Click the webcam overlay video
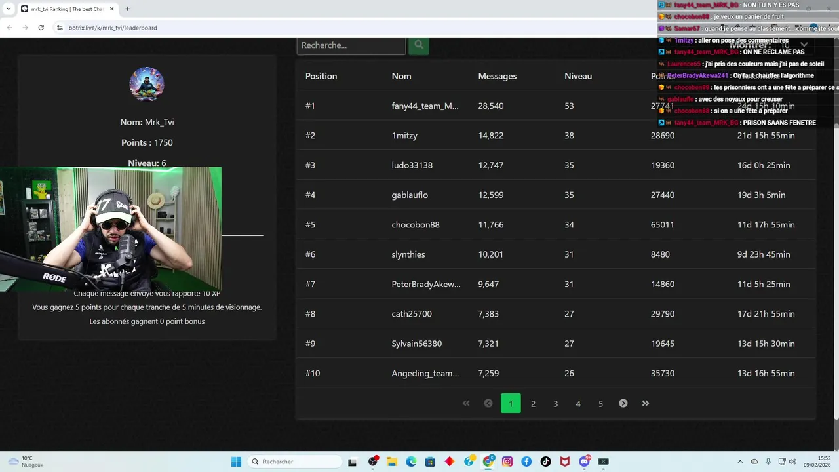This screenshot has width=839, height=472. coord(111,229)
